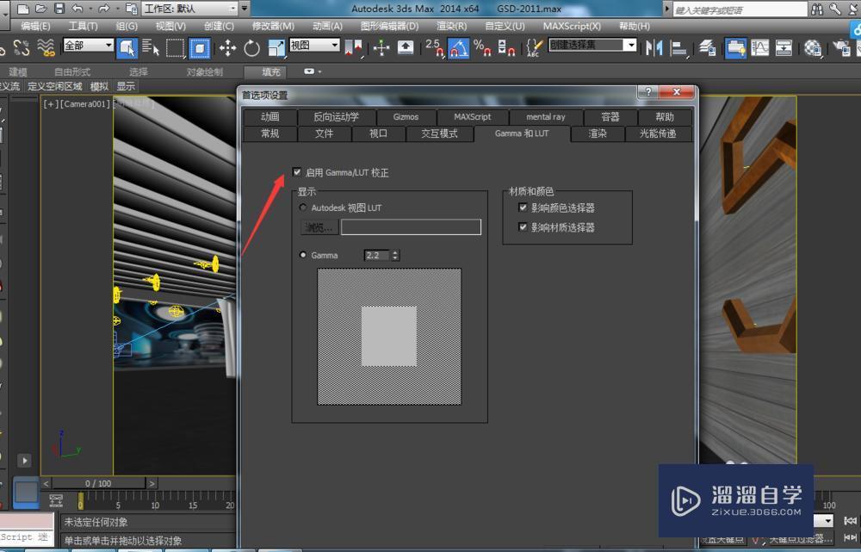
Task: Click the LUT file path input field
Action: 411,226
